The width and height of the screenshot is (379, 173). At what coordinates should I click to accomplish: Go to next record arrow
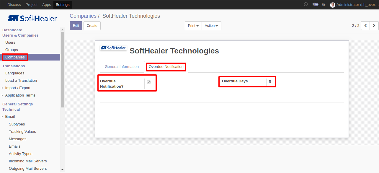click(374, 26)
